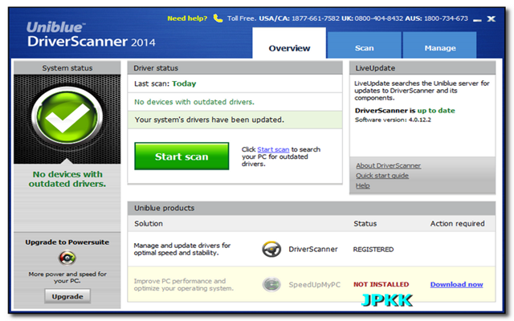
Task: Click the inline Start scan hyperlink
Action: click(x=273, y=149)
